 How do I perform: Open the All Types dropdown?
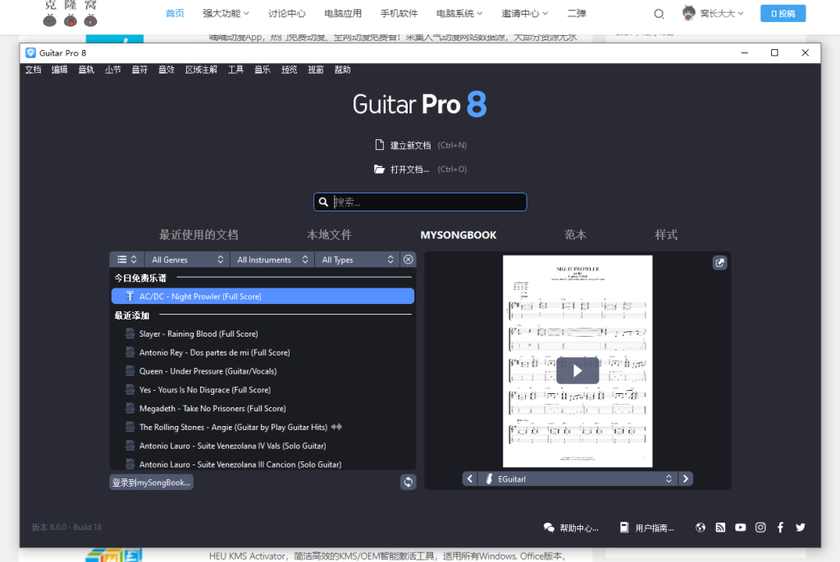tap(358, 260)
